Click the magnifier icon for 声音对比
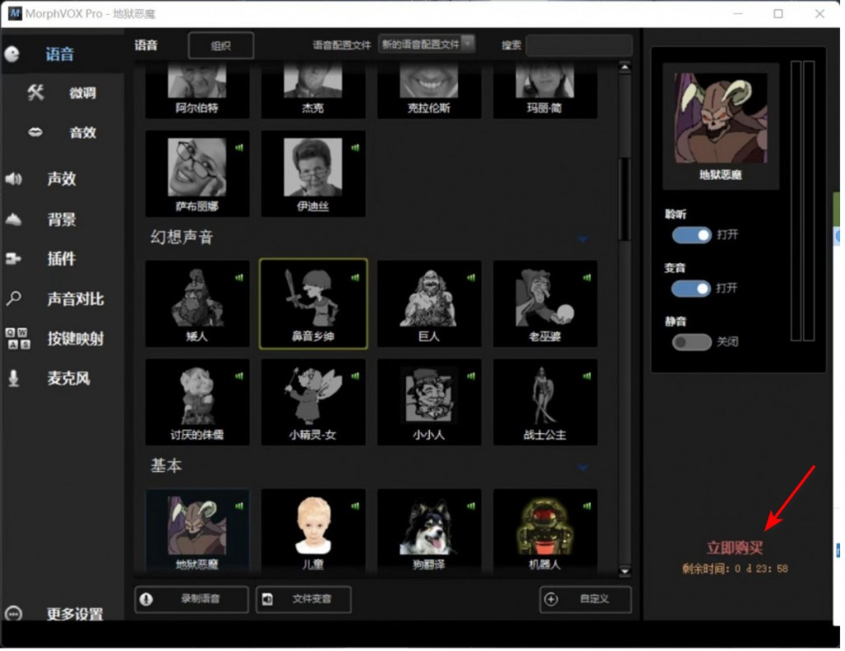Screen dimensions: 845x651 (13, 298)
